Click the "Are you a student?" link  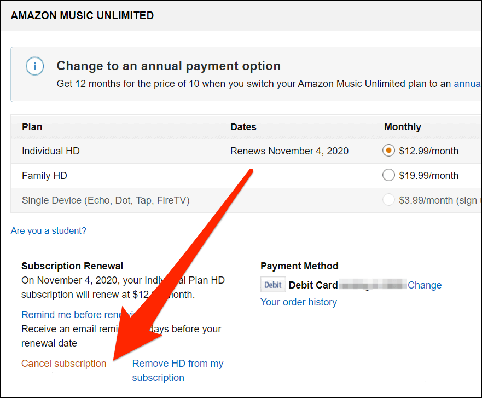coord(49,230)
